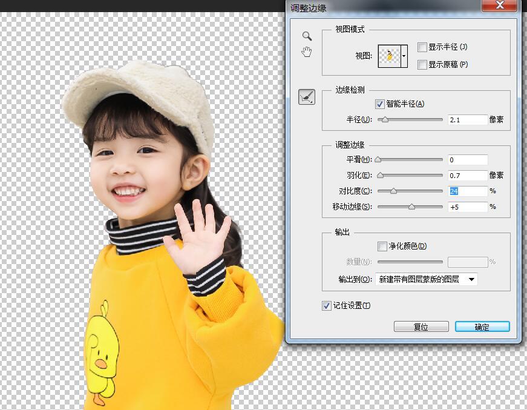Open the 输出到 dropdown list
The width and height of the screenshot is (527, 410).
click(426, 279)
